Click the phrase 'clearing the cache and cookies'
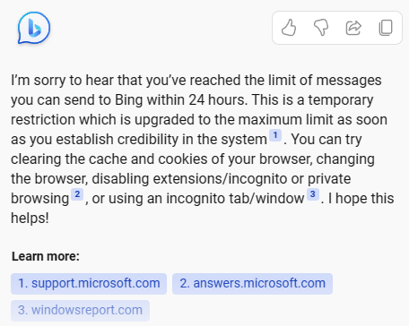 pyautogui.click(x=109, y=159)
